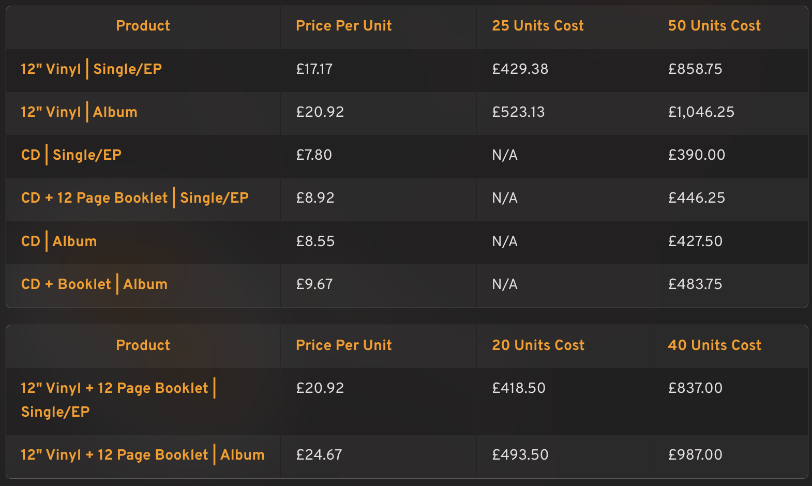Click the £17.17 unit price
Viewport: 812px width, 486px height.
[x=314, y=69]
